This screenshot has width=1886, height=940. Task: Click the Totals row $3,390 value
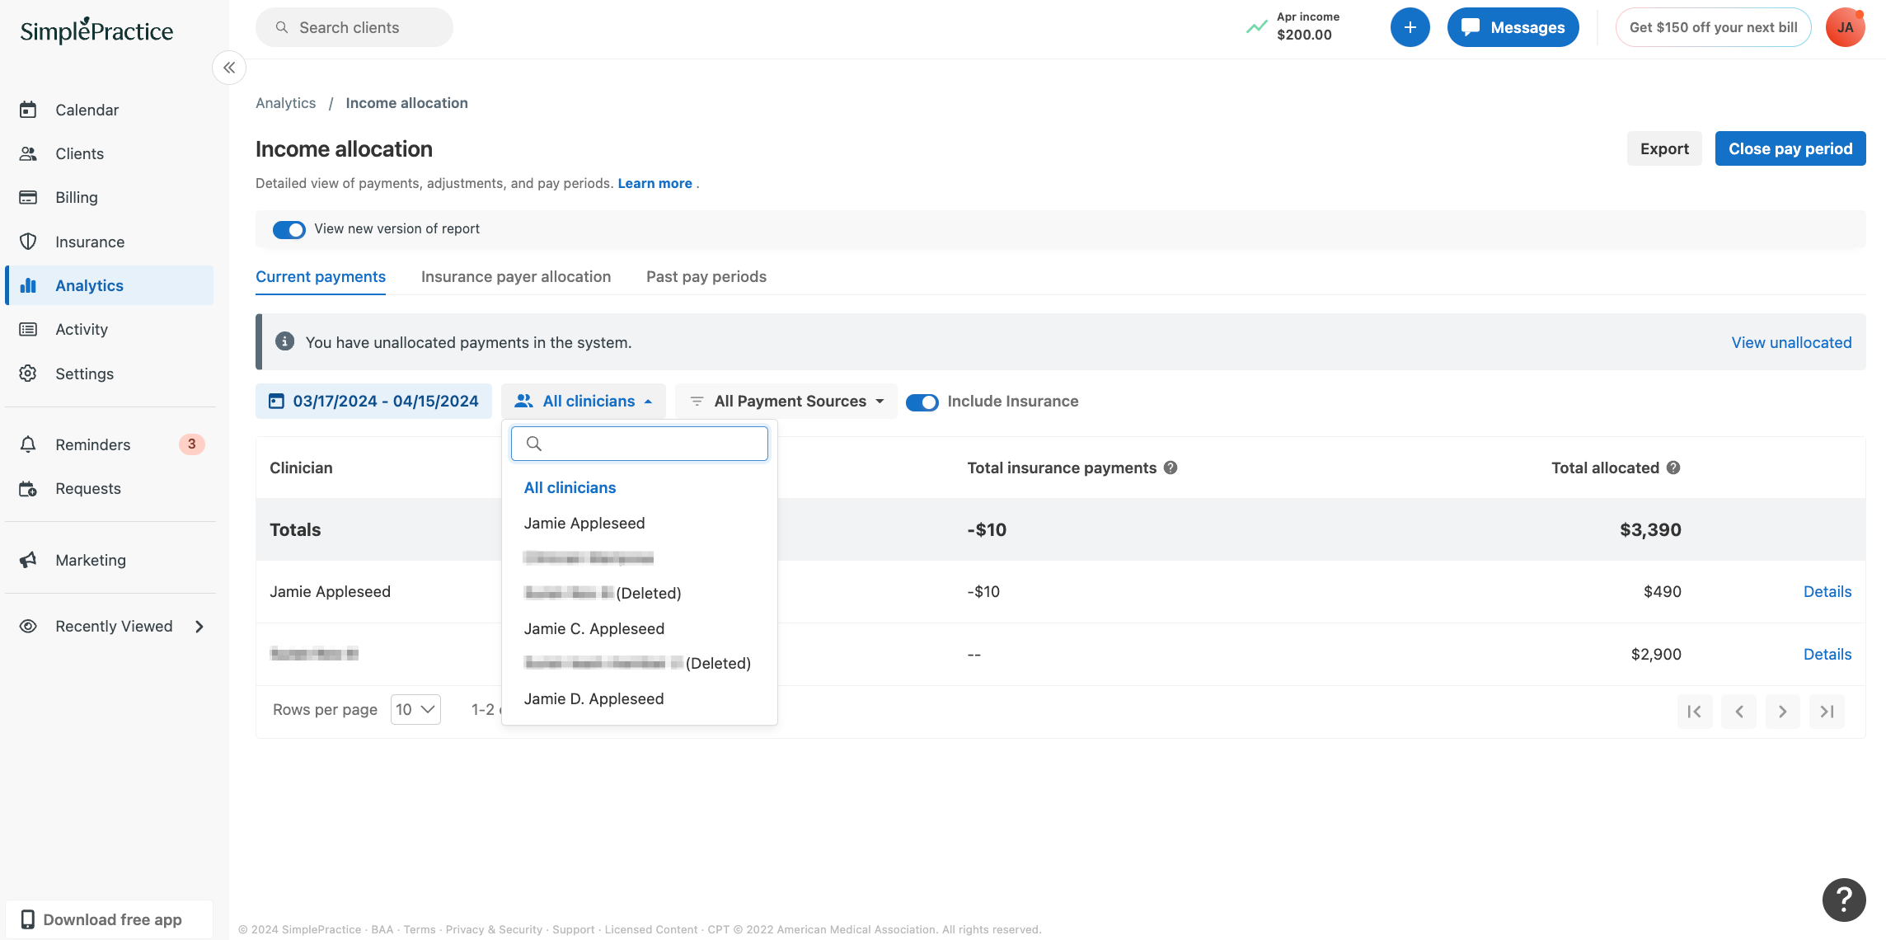click(x=1650, y=529)
